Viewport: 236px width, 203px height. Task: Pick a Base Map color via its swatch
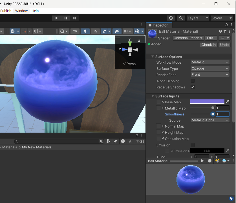[x=207, y=102]
